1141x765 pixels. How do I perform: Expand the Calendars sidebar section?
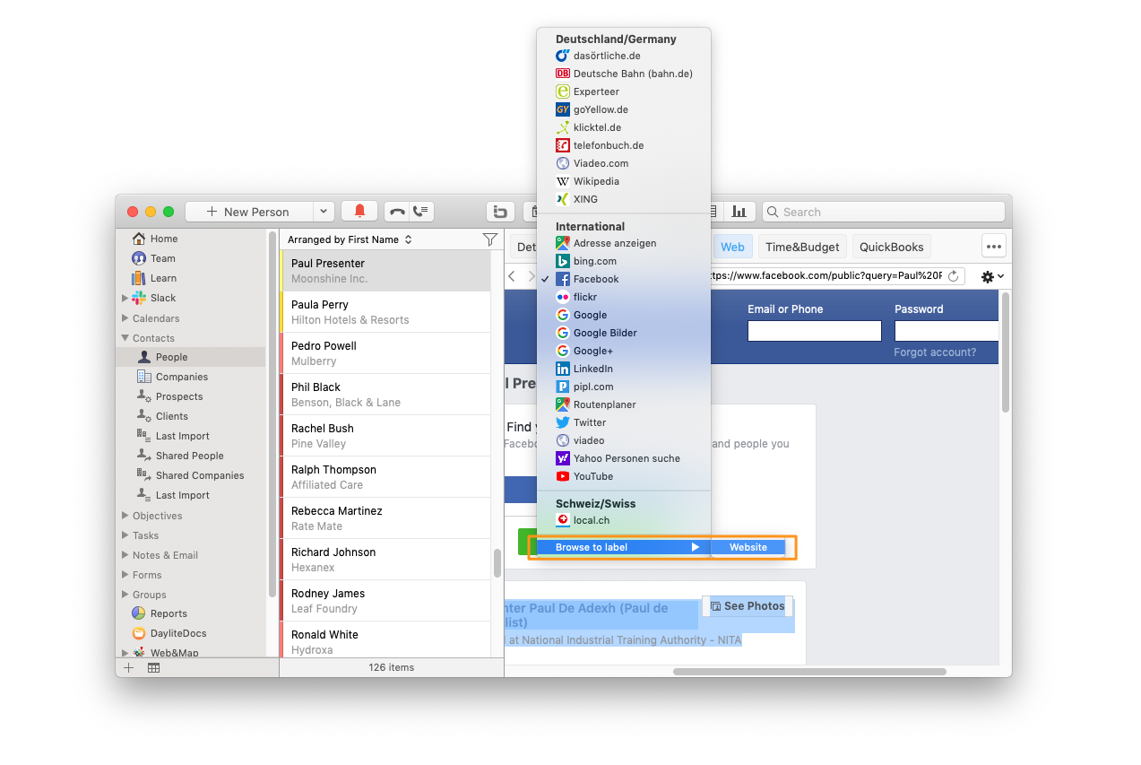[x=125, y=318]
